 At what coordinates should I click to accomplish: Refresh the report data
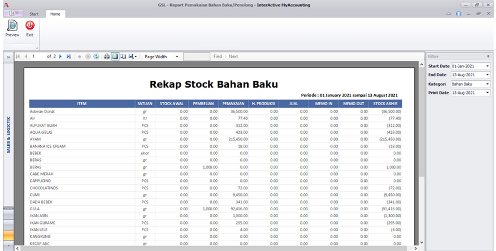tap(97, 56)
